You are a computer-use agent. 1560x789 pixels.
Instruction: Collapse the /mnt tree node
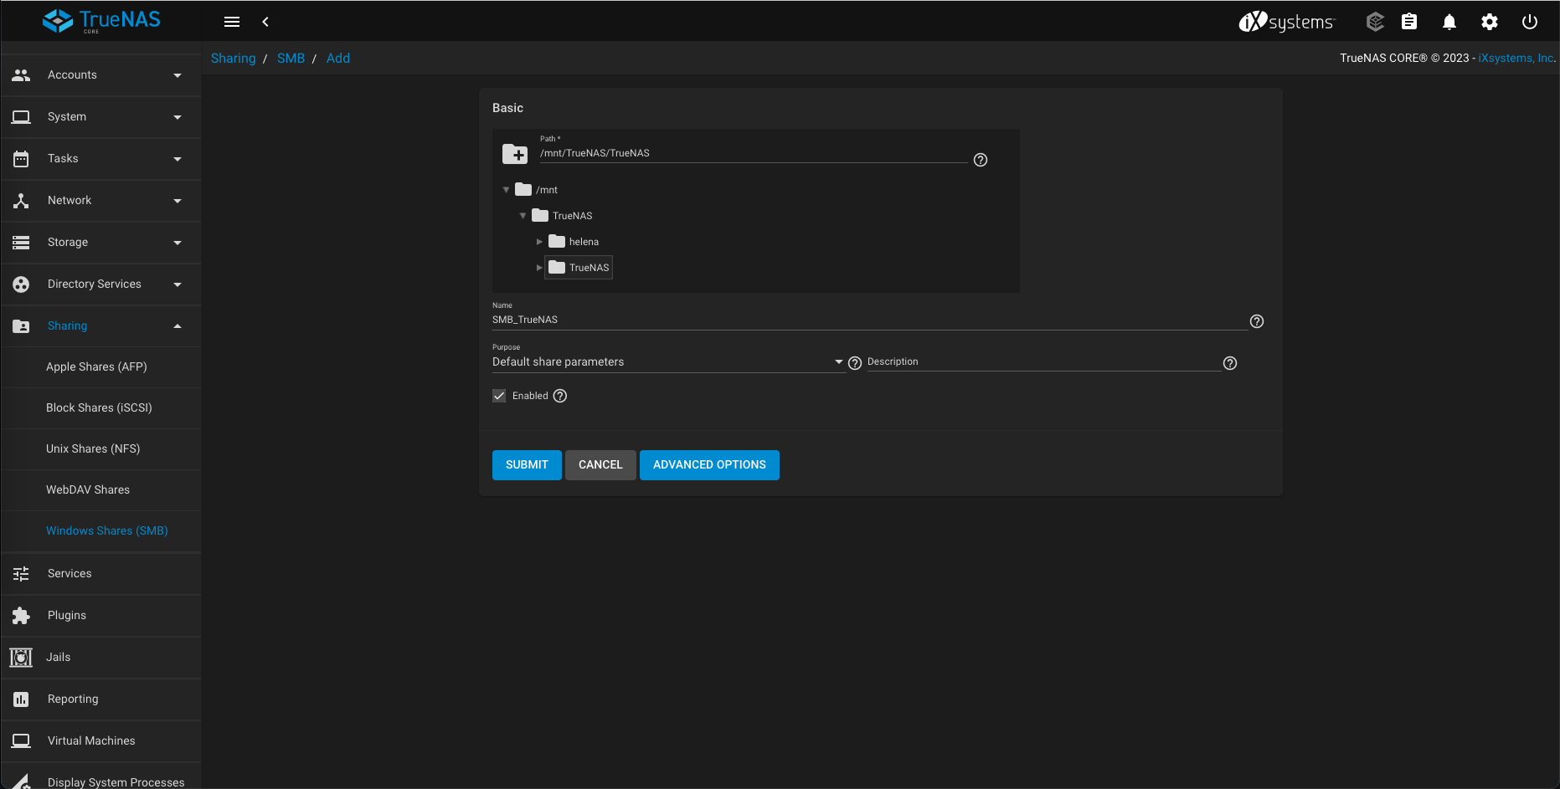point(506,190)
